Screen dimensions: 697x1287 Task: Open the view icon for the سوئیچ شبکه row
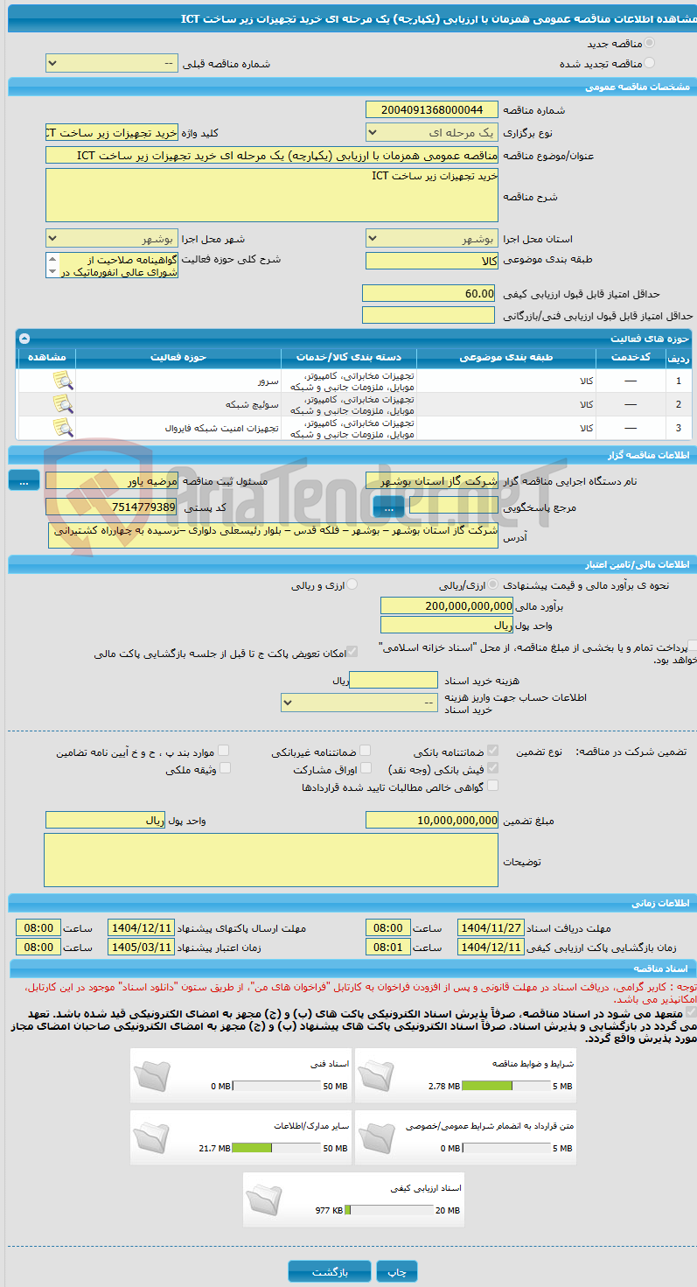click(62, 403)
